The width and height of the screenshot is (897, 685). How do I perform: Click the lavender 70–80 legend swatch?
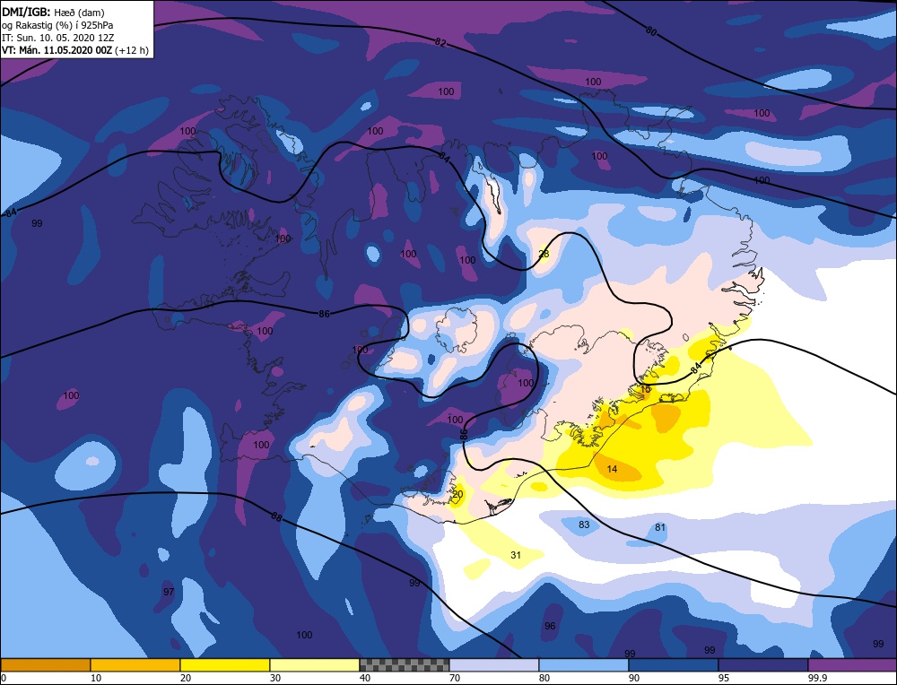[494, 665]
